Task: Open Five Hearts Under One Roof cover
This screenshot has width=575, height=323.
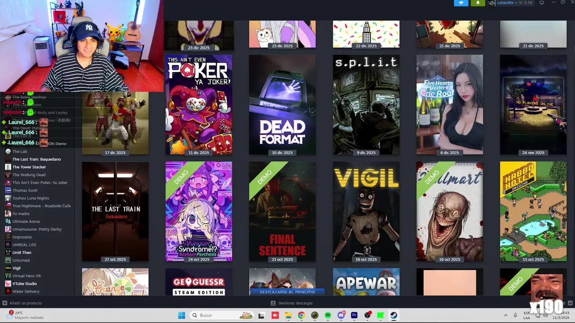Action: point(450,105)
